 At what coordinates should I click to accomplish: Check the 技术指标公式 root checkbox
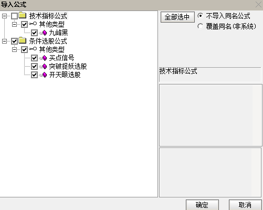click(14, 16)
